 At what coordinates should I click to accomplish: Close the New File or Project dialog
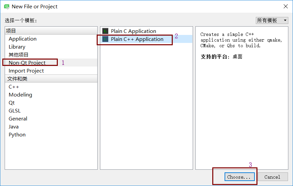(x=286, y=6)
